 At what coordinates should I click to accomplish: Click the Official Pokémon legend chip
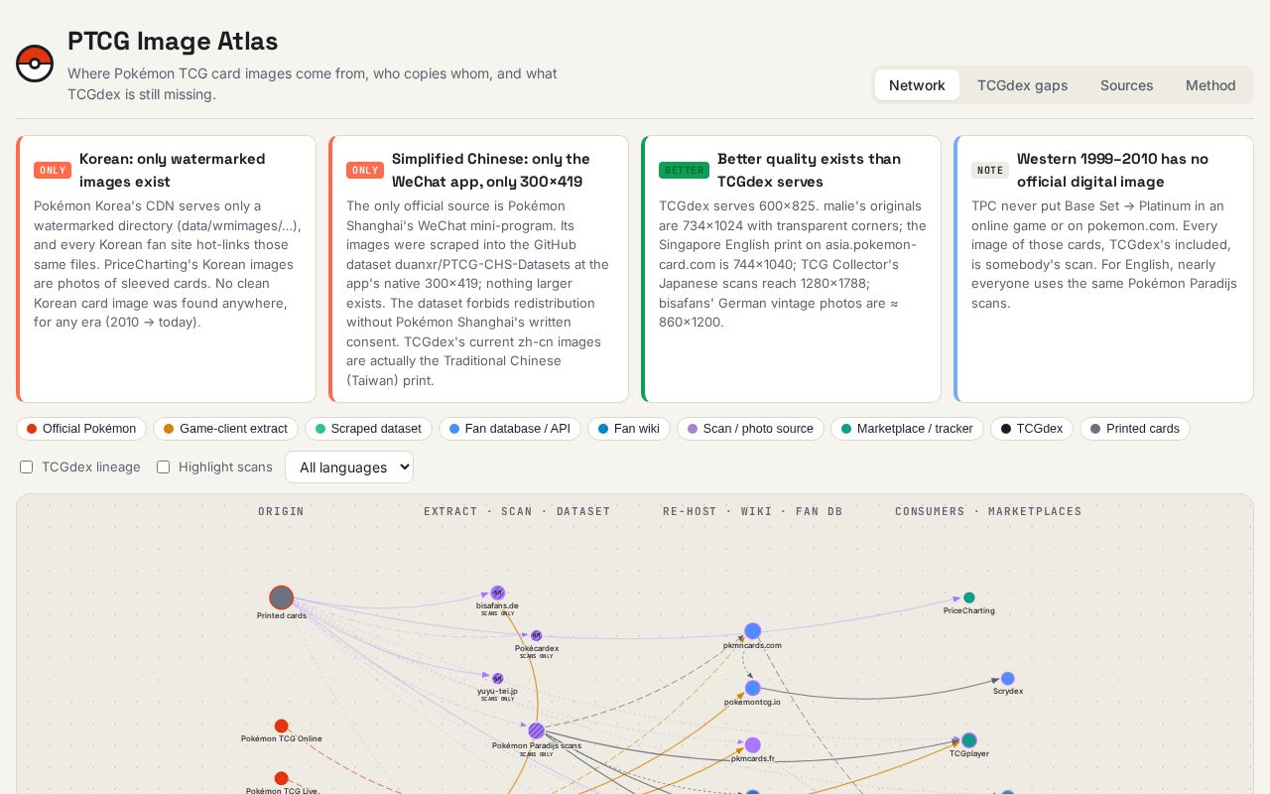(x=81, y=429)
